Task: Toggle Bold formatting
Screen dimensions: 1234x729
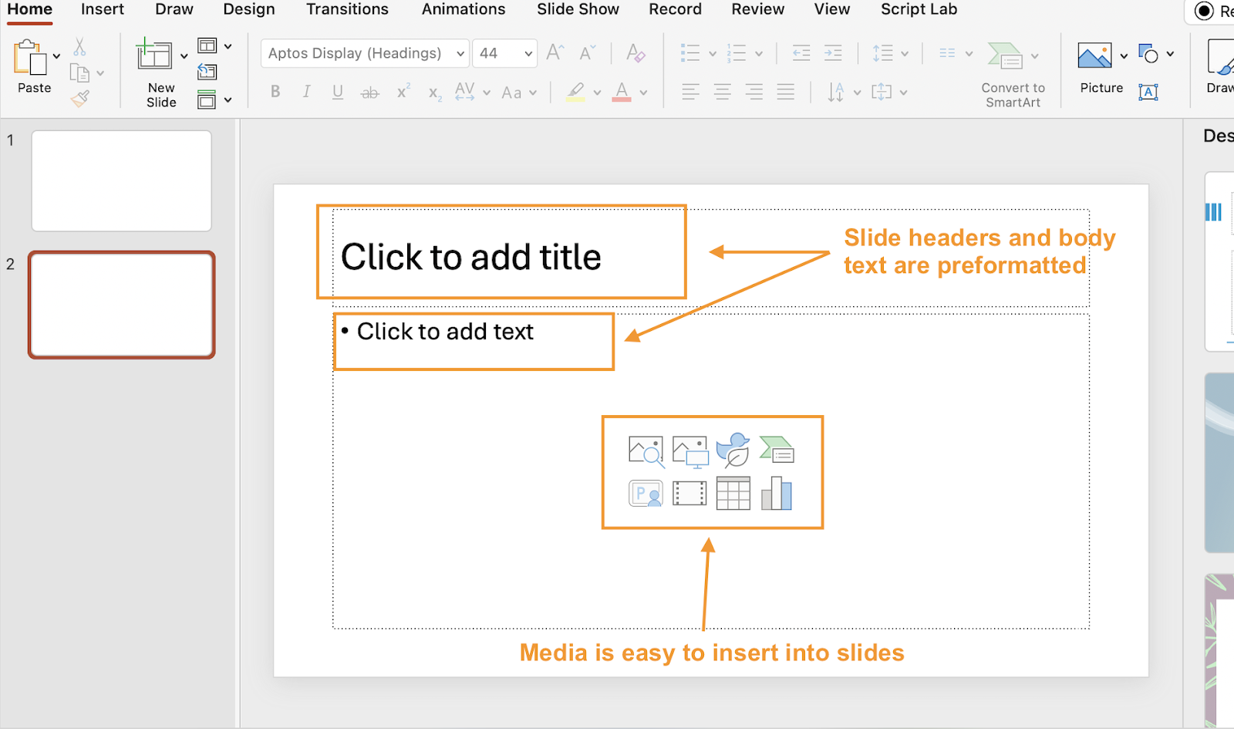Action: 275,92
